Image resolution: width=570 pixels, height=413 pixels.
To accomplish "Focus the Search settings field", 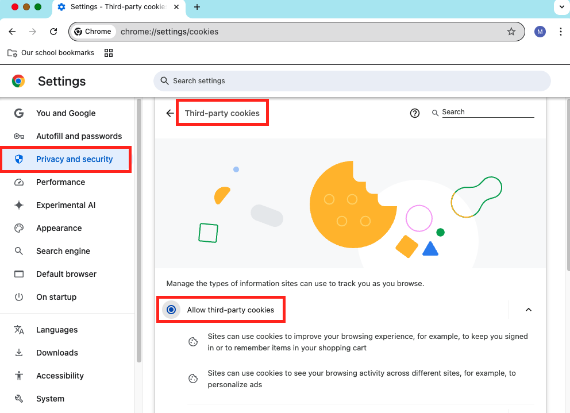I will (x=352, y=81).
